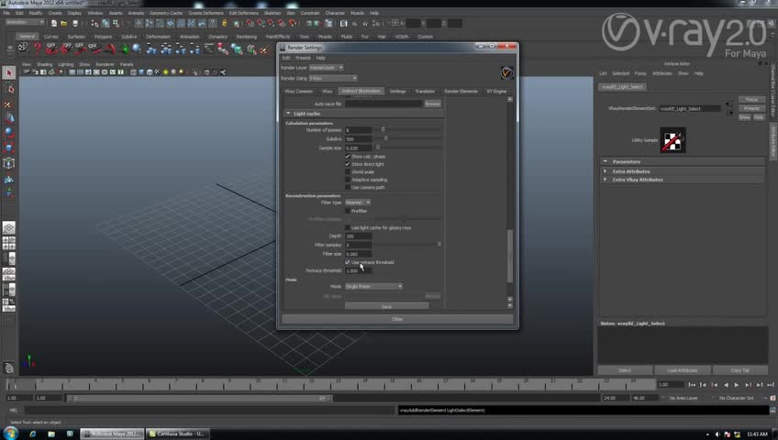Click the Utility Sample swatch thumbnail

(x=673, y=140)
